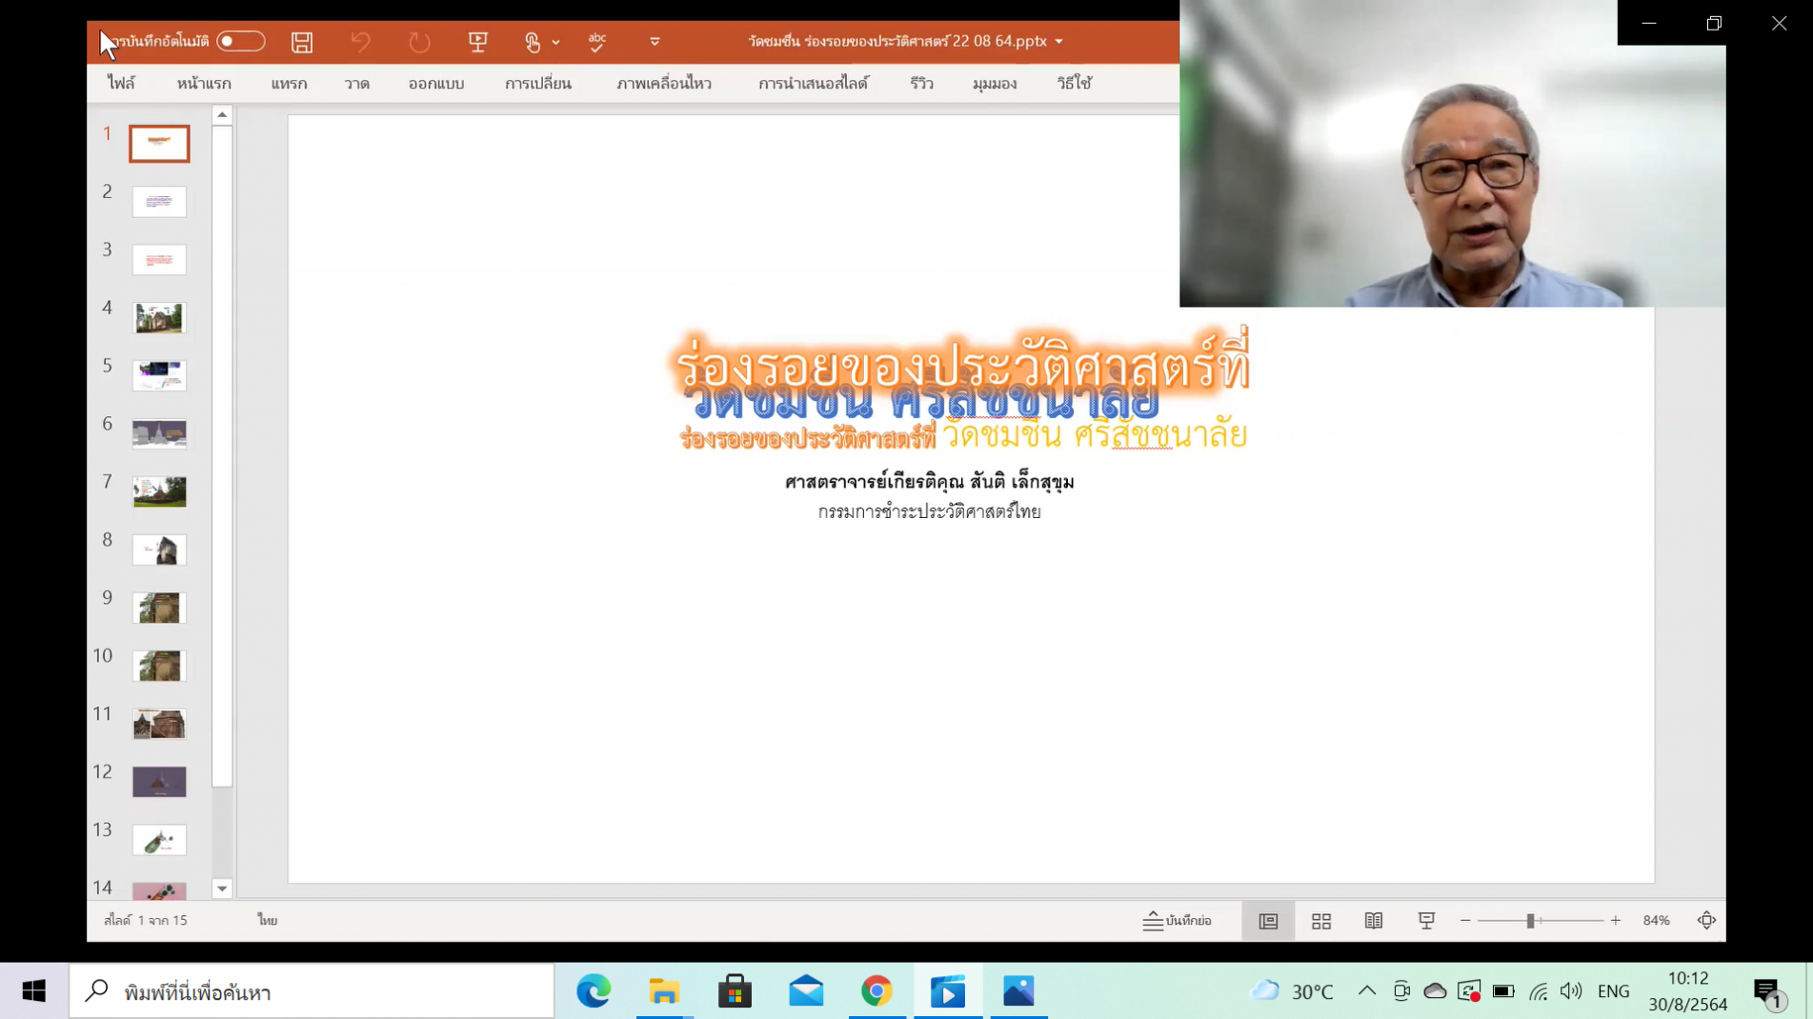This screenshot has width=1813, height=1019.
Task: Start presentation from beginning icon
Action: (477, 42)
